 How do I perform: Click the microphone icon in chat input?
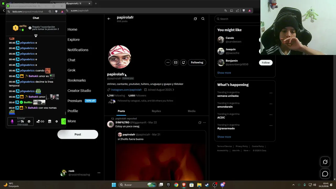[x=12, y=121]
